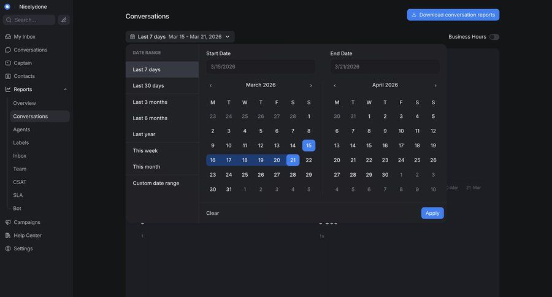Click the End Date input field

click(385, 67)
